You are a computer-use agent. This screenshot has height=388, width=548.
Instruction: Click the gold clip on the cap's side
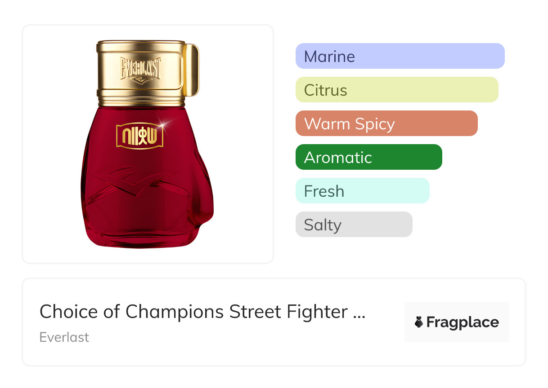click(192, 70)
